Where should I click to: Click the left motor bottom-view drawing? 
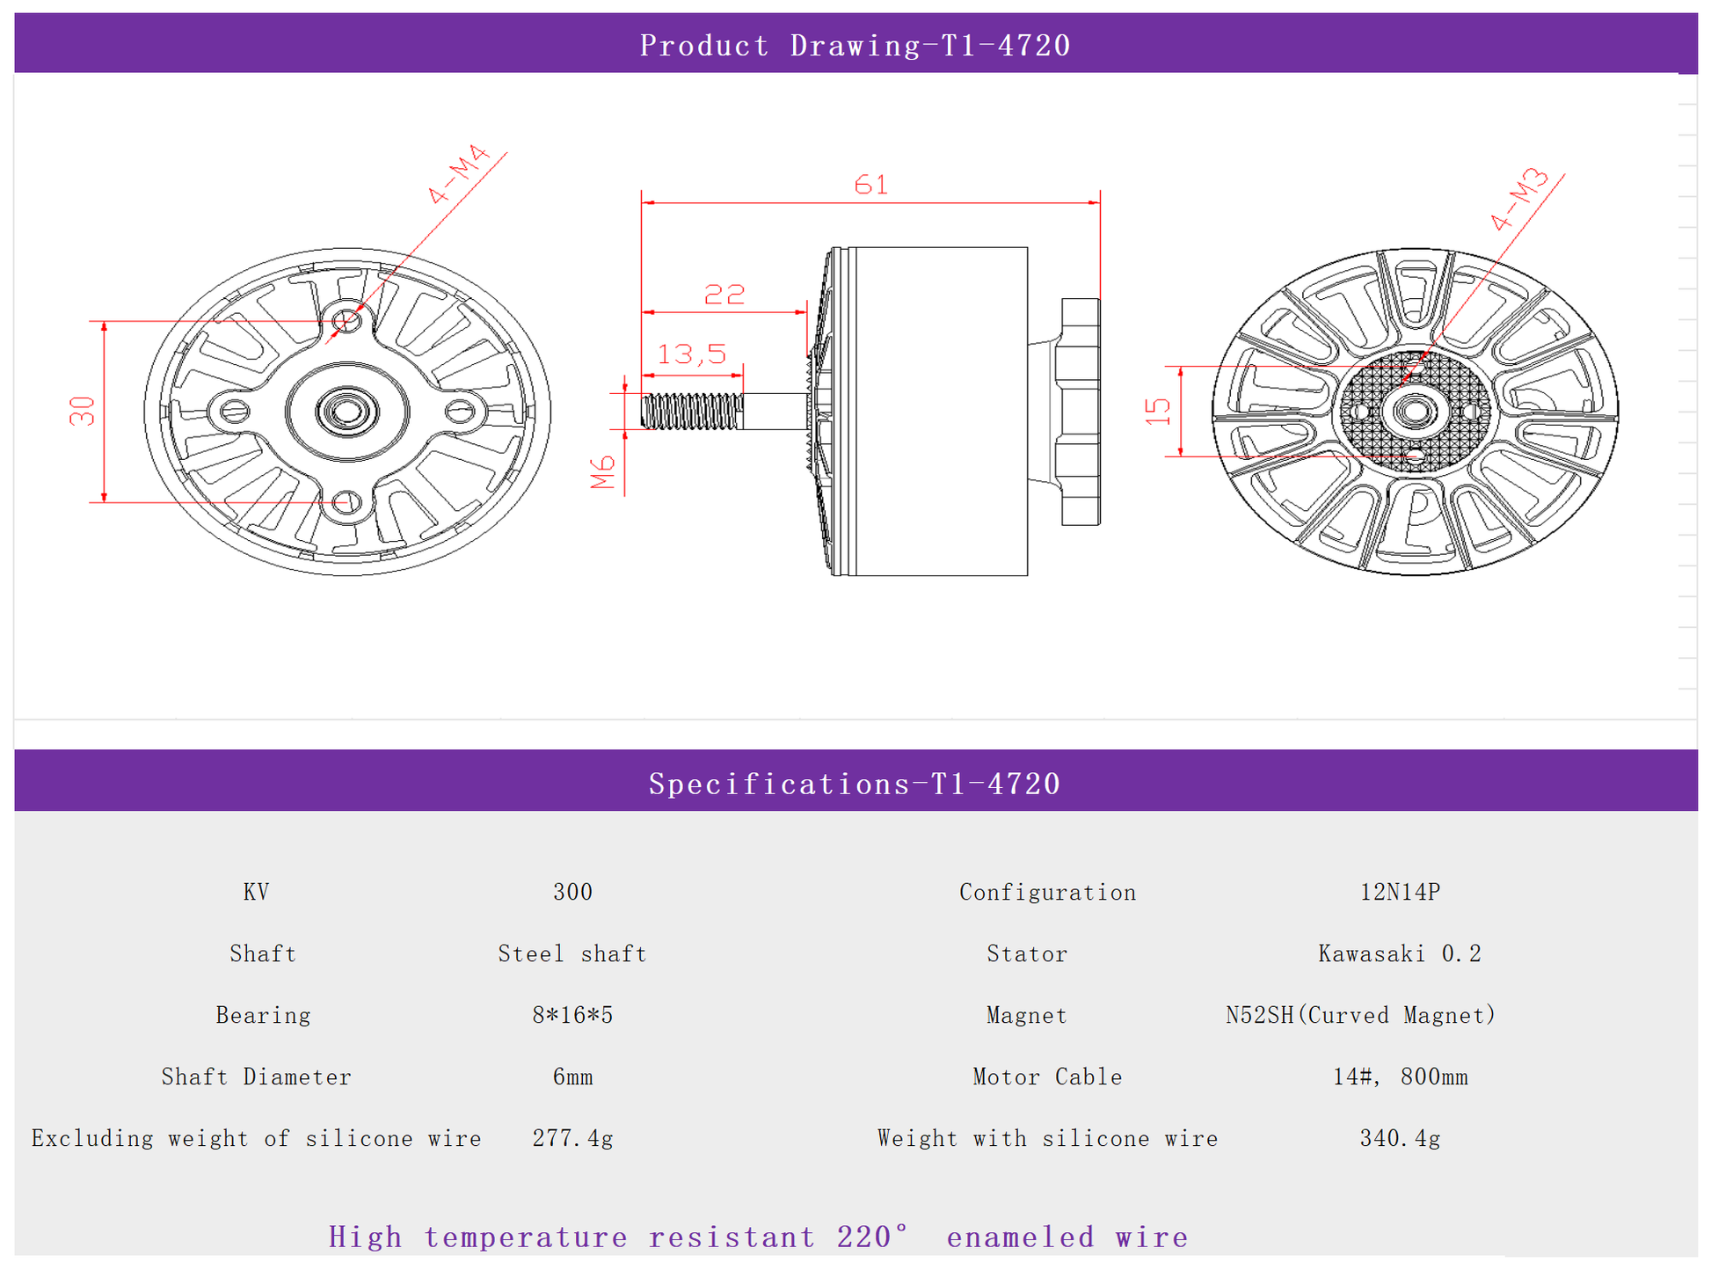347,412
